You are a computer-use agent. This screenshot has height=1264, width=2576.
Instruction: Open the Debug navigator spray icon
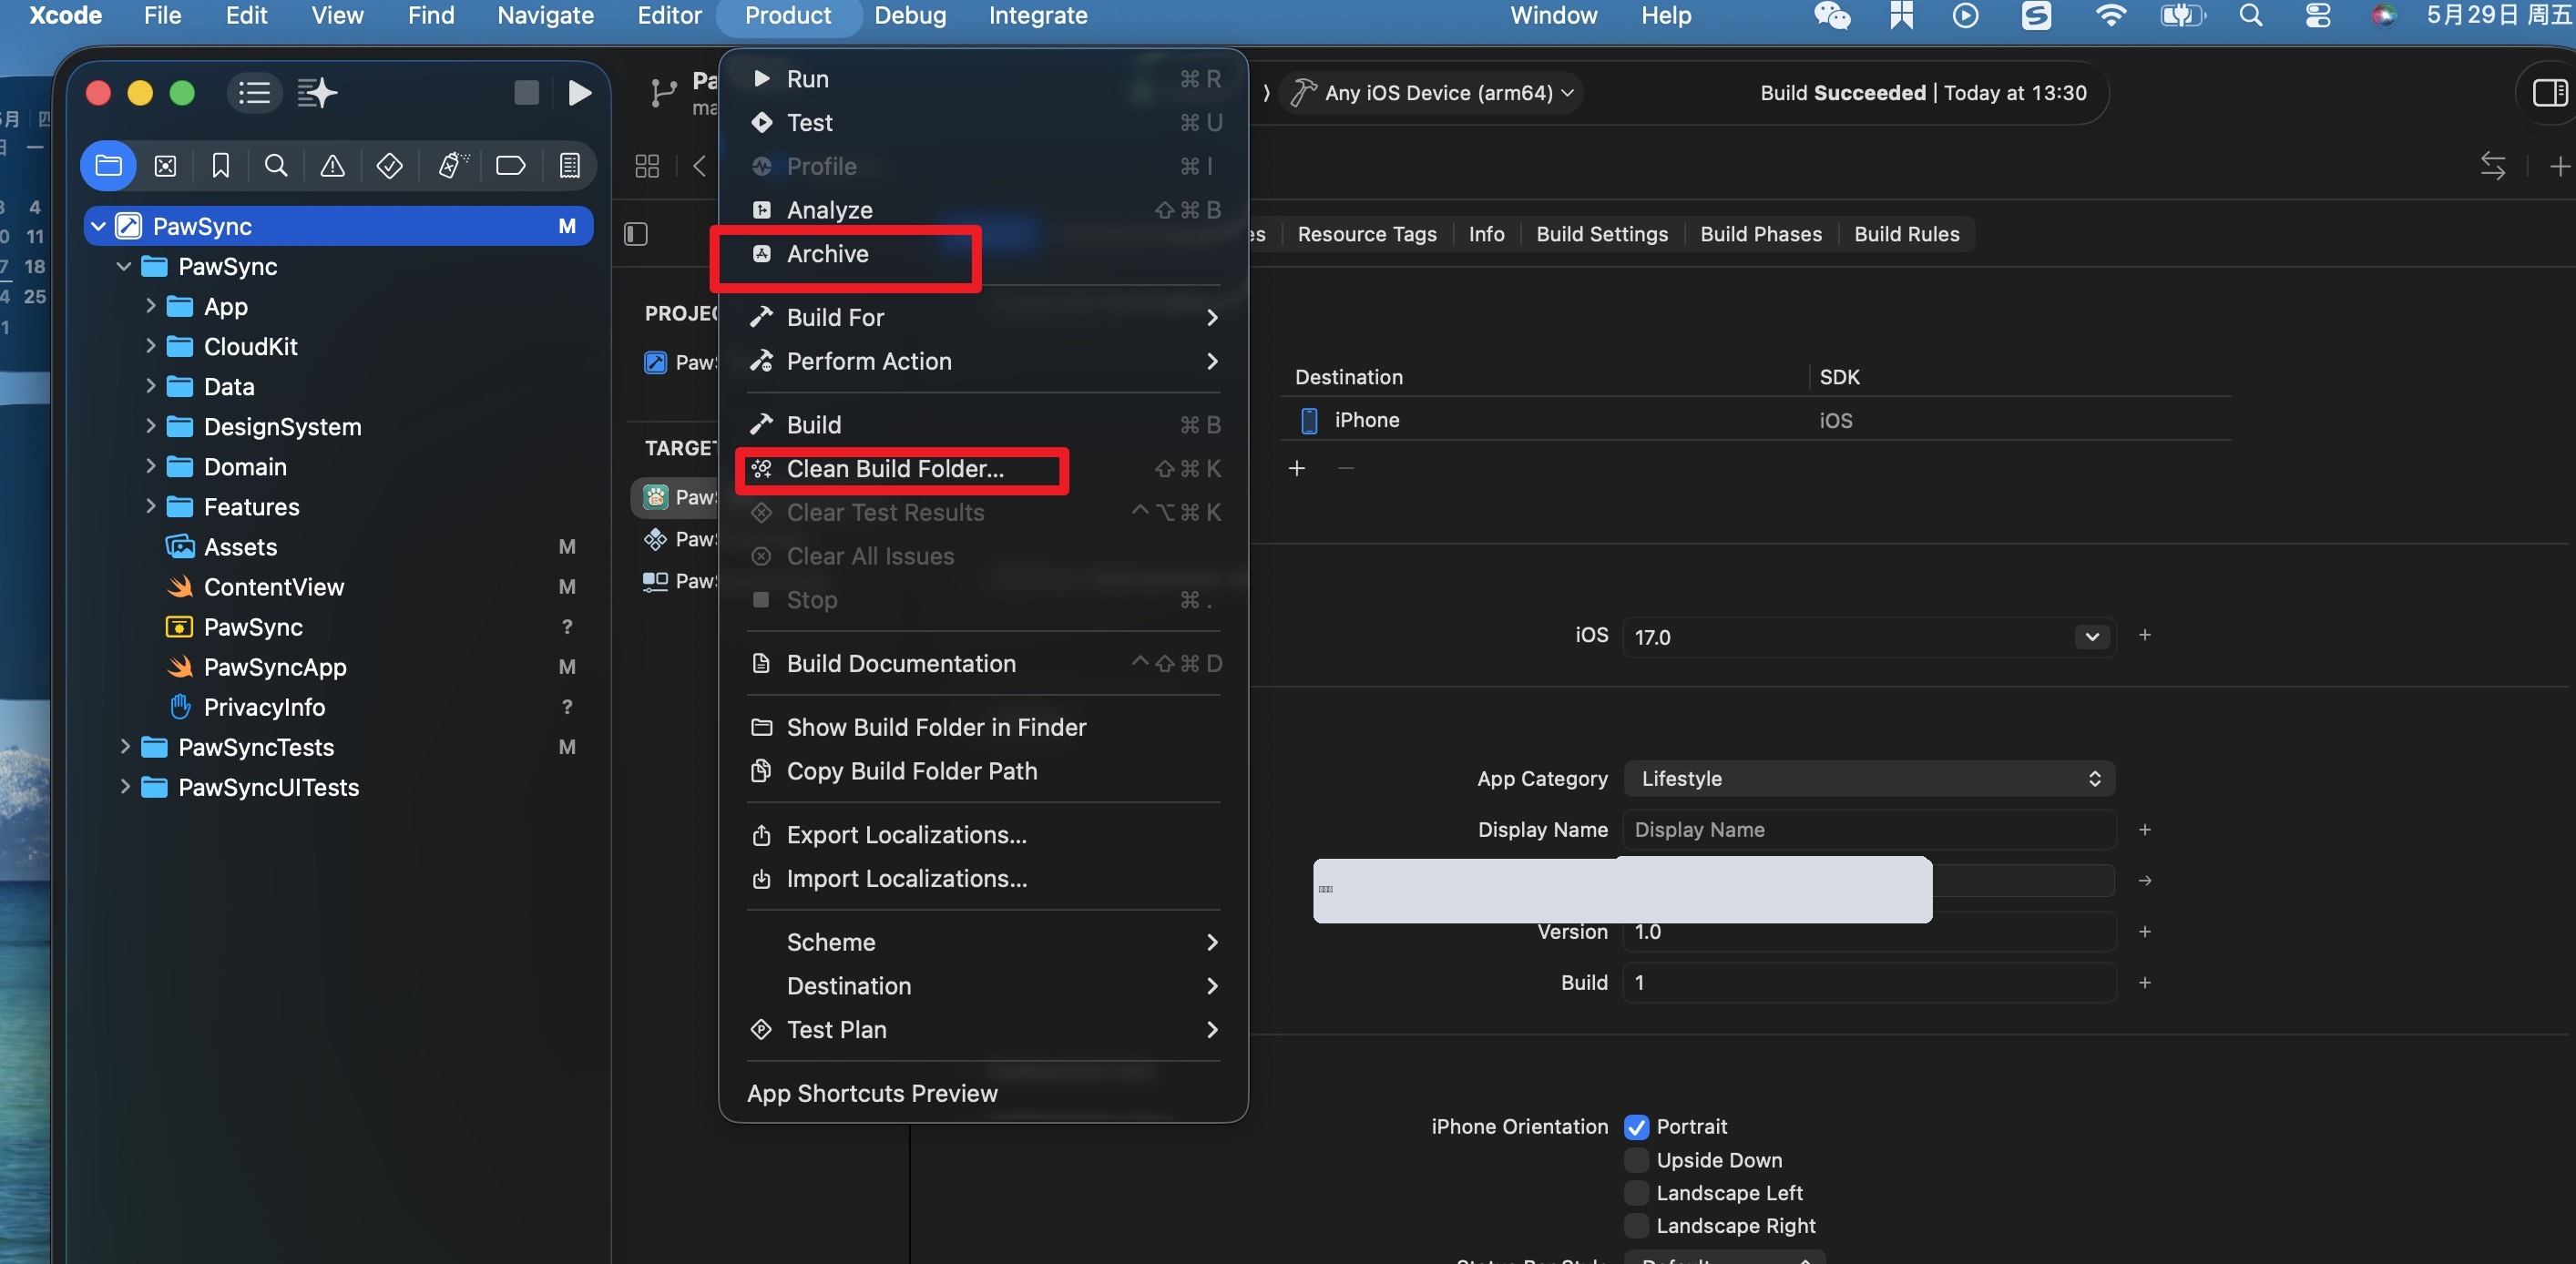pyautogui.click(x=452, y=165)
